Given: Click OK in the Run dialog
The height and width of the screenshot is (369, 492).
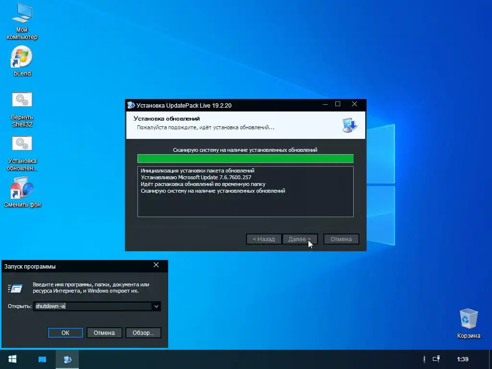Looking at the screenshot, I should click(65, 332).
